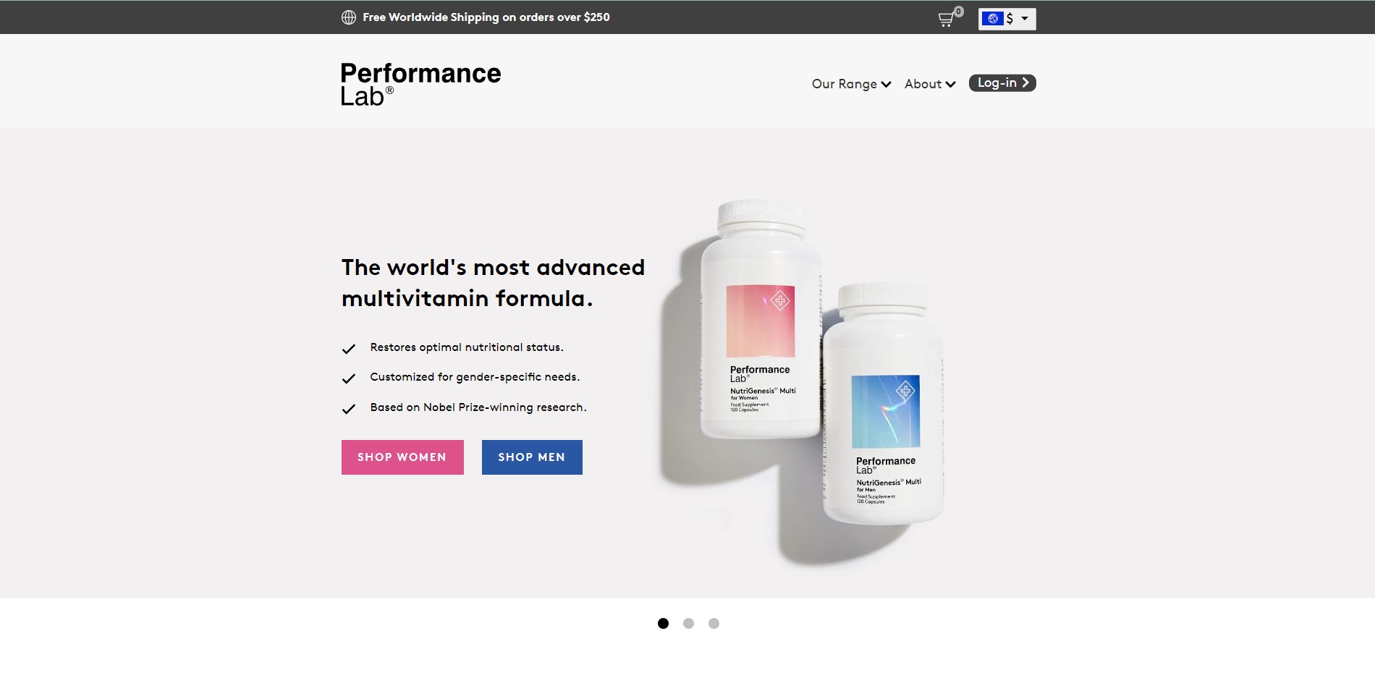This screenshot has width=1375, height=694.
Task: Open the currency dropdown arrow
Action: point(1025,19)
